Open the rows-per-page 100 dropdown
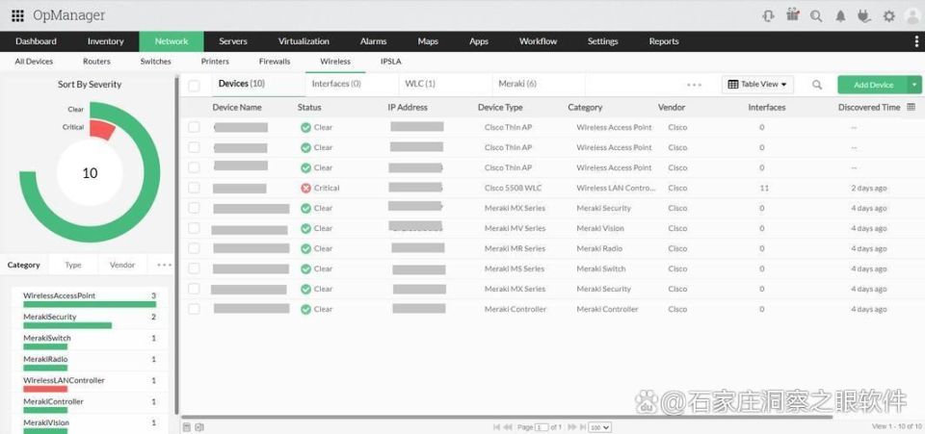The width and height of the screenshot is (925, 434). [600, 427]
